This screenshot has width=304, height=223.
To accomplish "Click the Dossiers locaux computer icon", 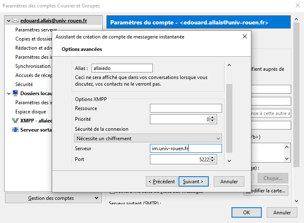I will pos(16,94).
